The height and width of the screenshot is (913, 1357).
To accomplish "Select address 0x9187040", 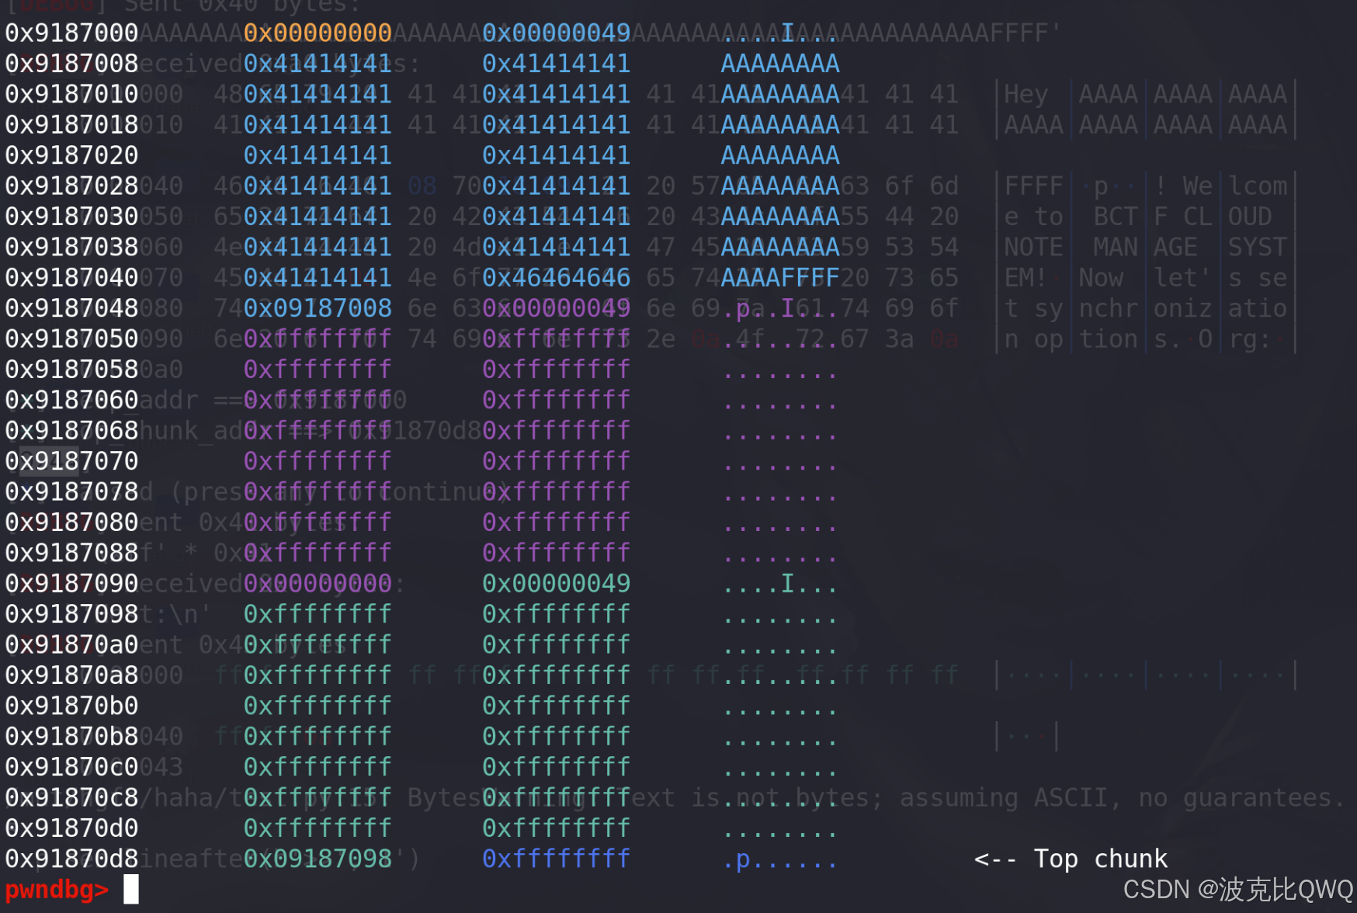I will click(x=71, y=277).
